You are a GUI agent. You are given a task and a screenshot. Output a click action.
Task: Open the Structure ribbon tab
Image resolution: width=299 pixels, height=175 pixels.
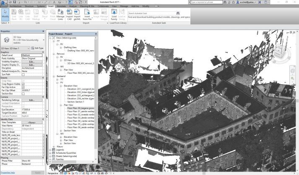coord(29,6)
